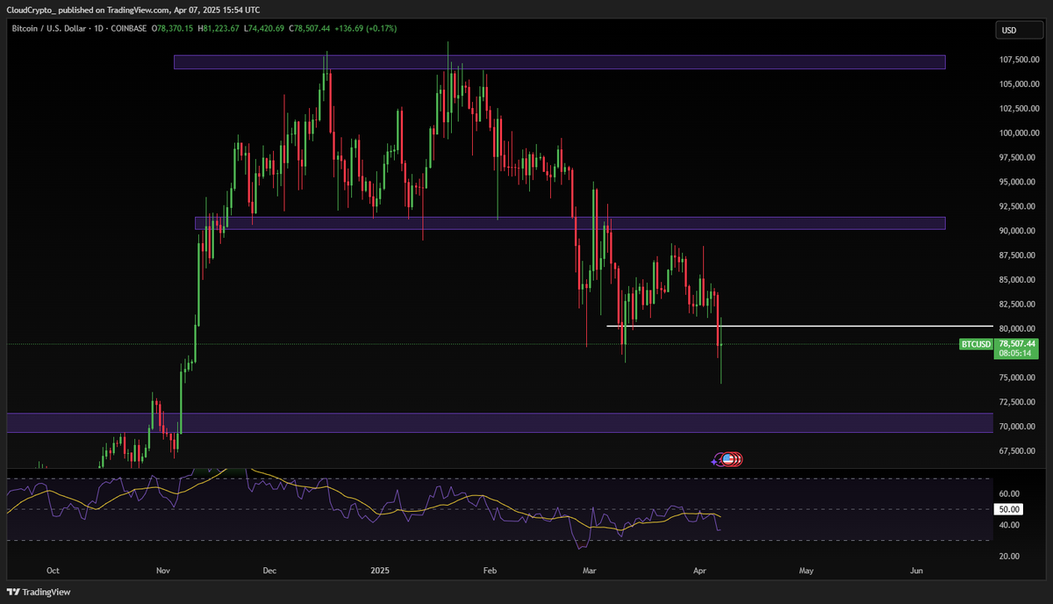
Task: Click the Nov label on time axis
Action: pyautogui.click(x=162, y=571)
